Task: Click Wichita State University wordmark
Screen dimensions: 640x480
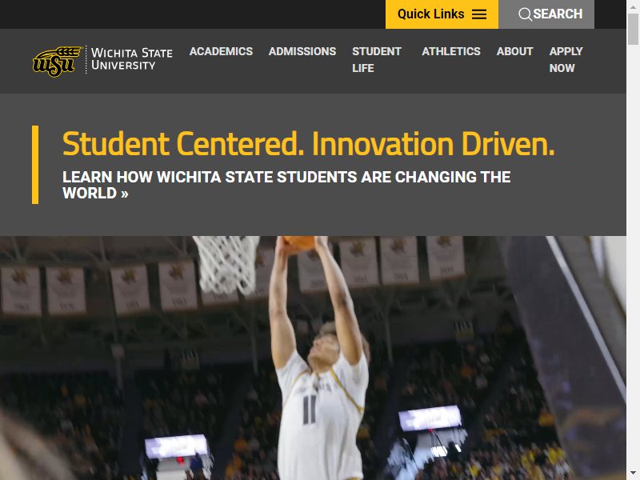Action: [x=131, y=59]
